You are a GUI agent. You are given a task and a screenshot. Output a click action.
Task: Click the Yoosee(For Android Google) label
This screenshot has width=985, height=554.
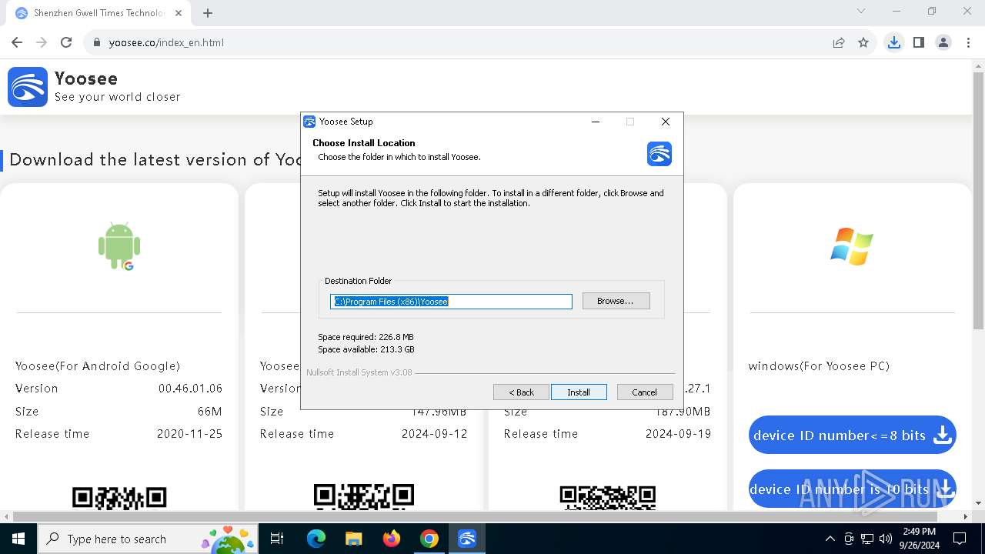98,366
